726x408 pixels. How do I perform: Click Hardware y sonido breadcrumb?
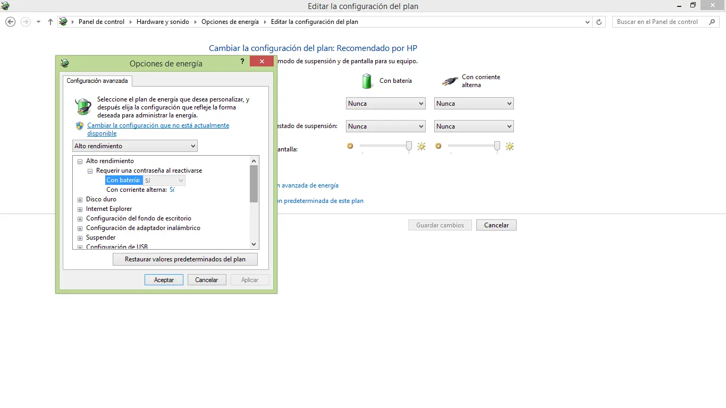tap(163, 22)
